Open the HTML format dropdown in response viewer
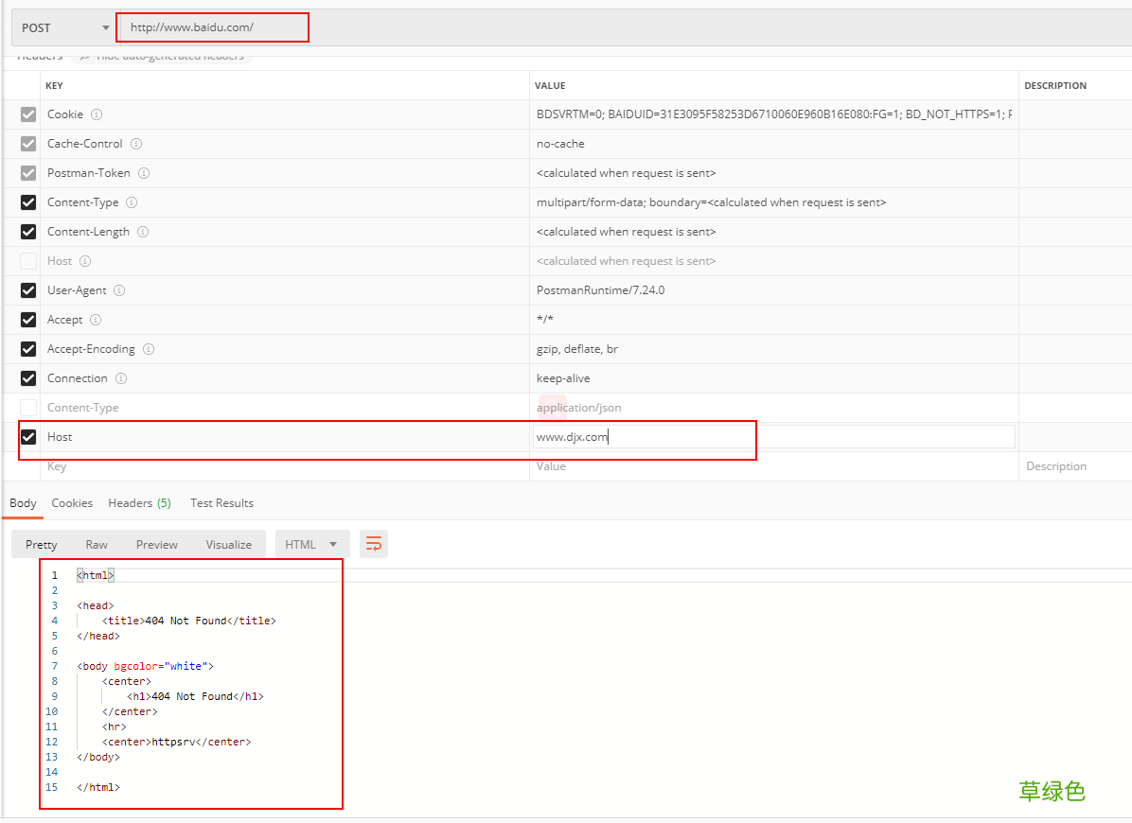Screen dimensions: 1132x823 pyautogui.click(x=310, y=544)
